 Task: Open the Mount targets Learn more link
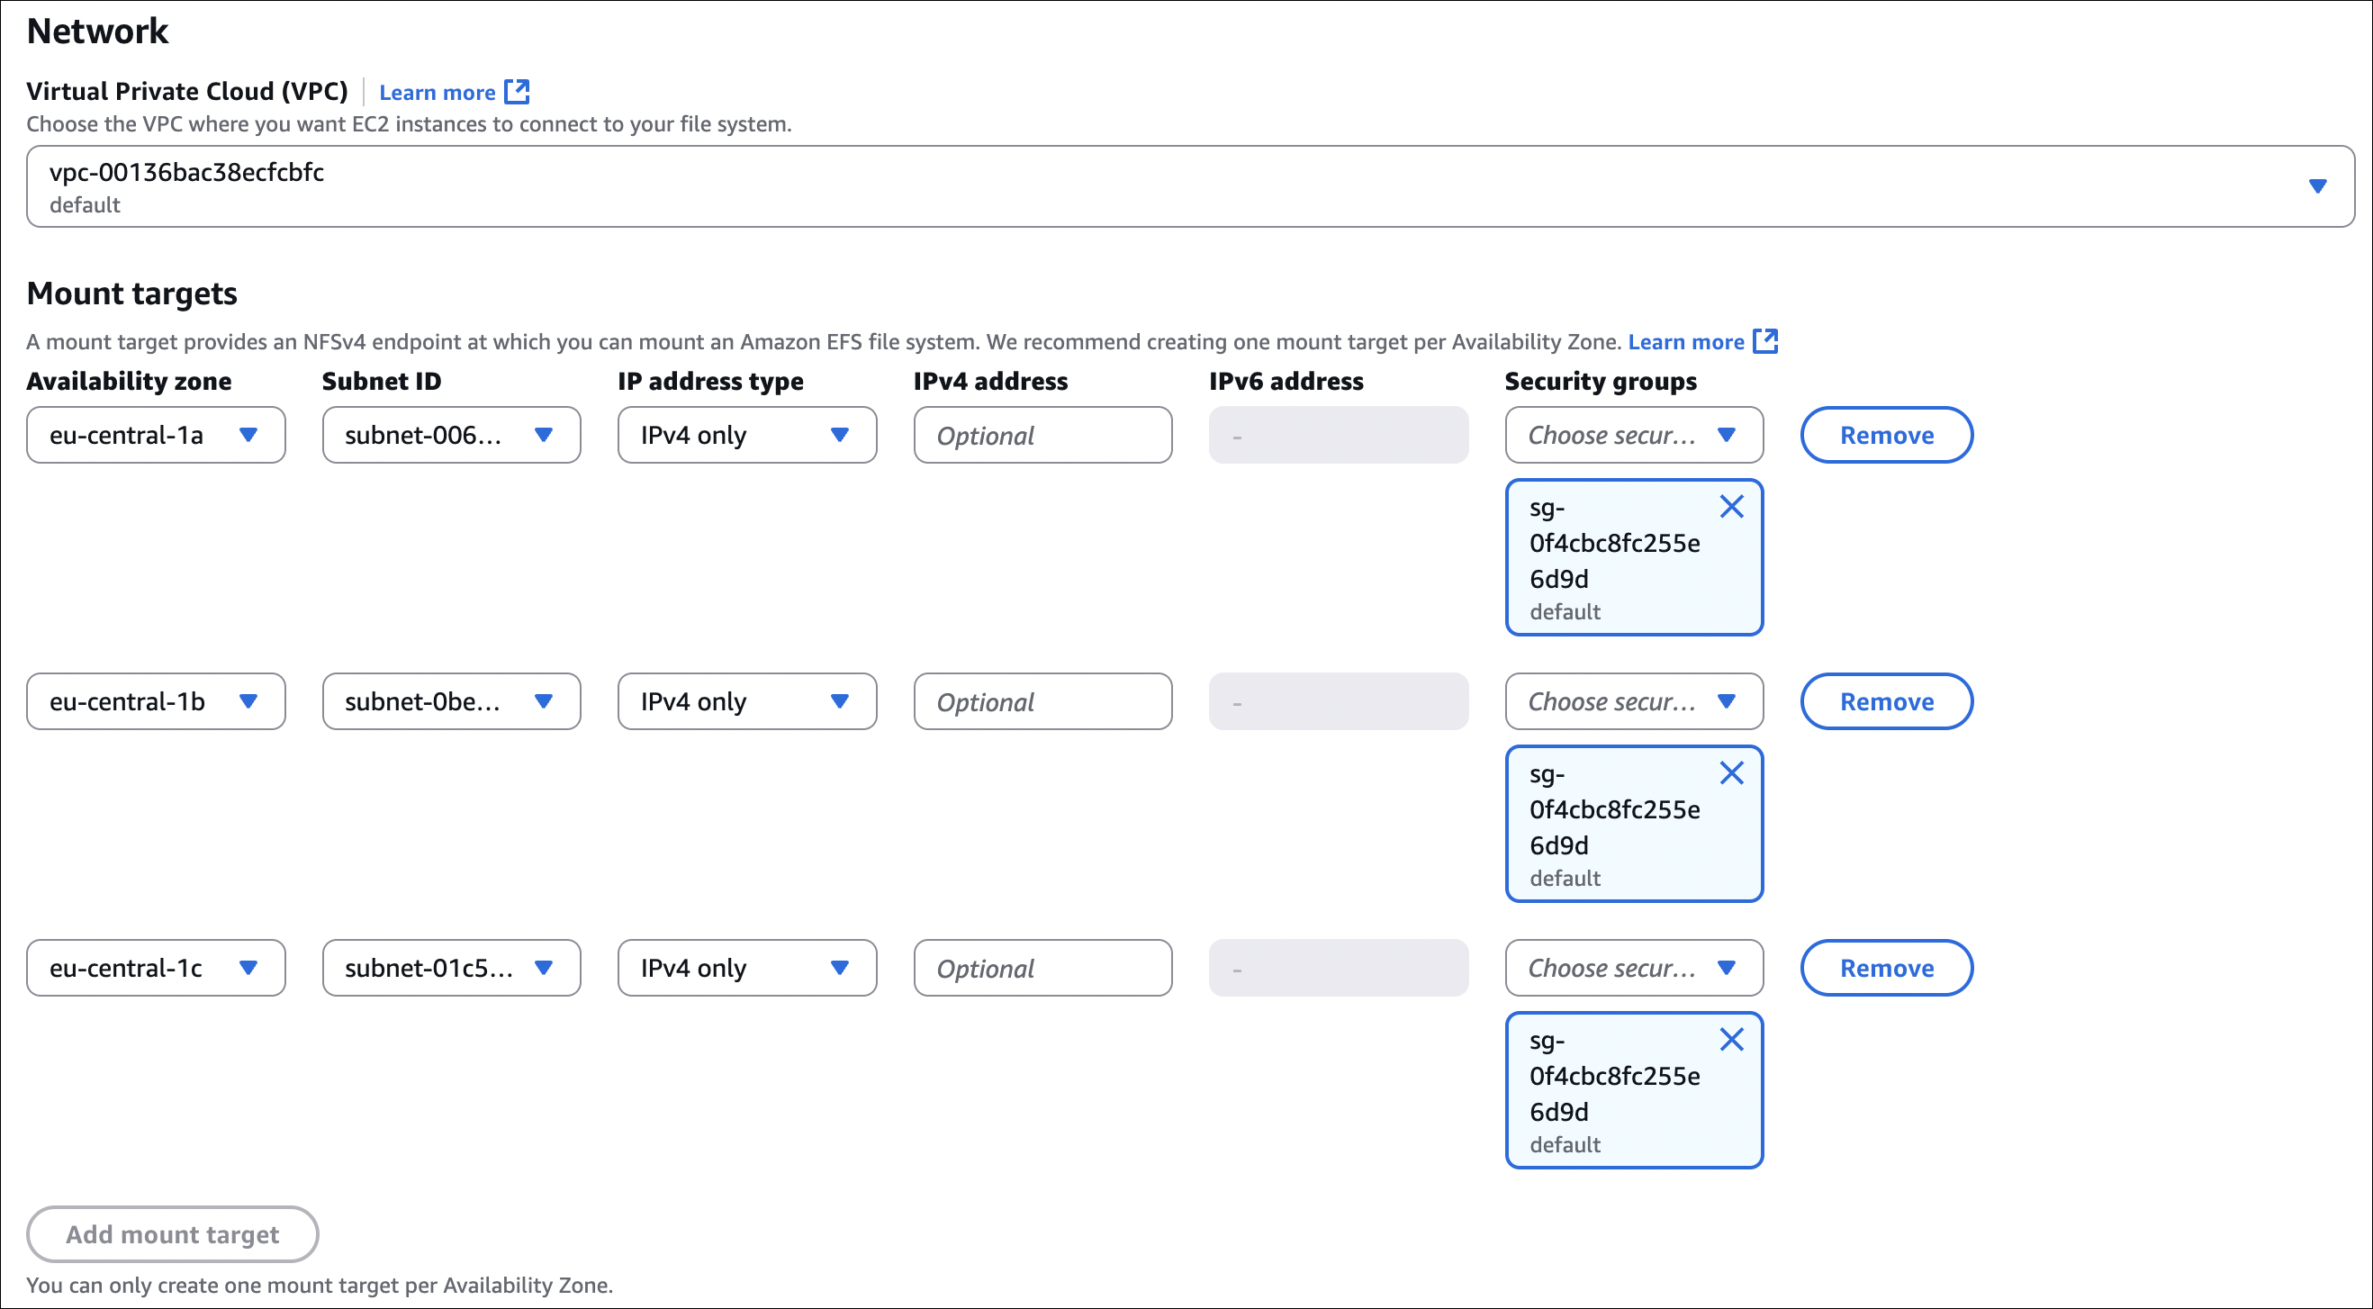coord(1685,342)
